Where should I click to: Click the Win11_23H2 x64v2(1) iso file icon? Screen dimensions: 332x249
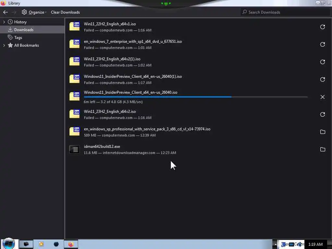tap(75, 62)
